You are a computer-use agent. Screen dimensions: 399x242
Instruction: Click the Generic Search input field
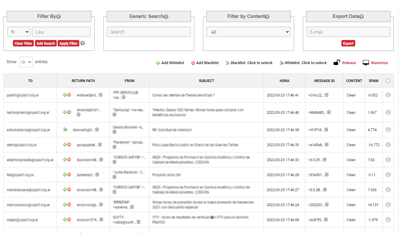[x=149, y=32]
